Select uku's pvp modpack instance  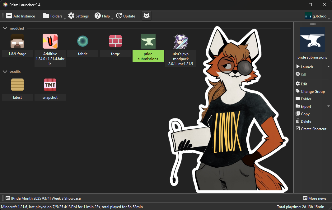(181, 41)
